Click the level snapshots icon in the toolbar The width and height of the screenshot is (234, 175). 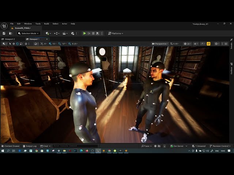pos(73,33)
